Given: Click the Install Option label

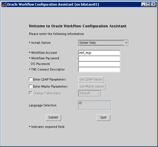Looking at the screenshot, I should click(x=40, y=43).
